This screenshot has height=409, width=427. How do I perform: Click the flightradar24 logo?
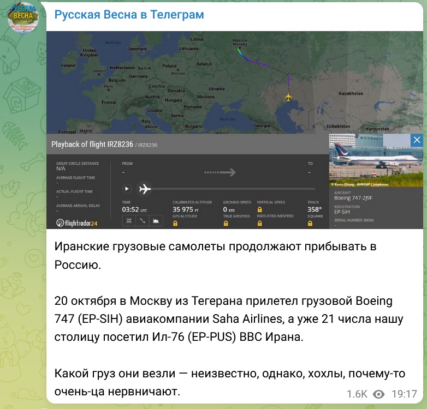click(x=77, y=223)
